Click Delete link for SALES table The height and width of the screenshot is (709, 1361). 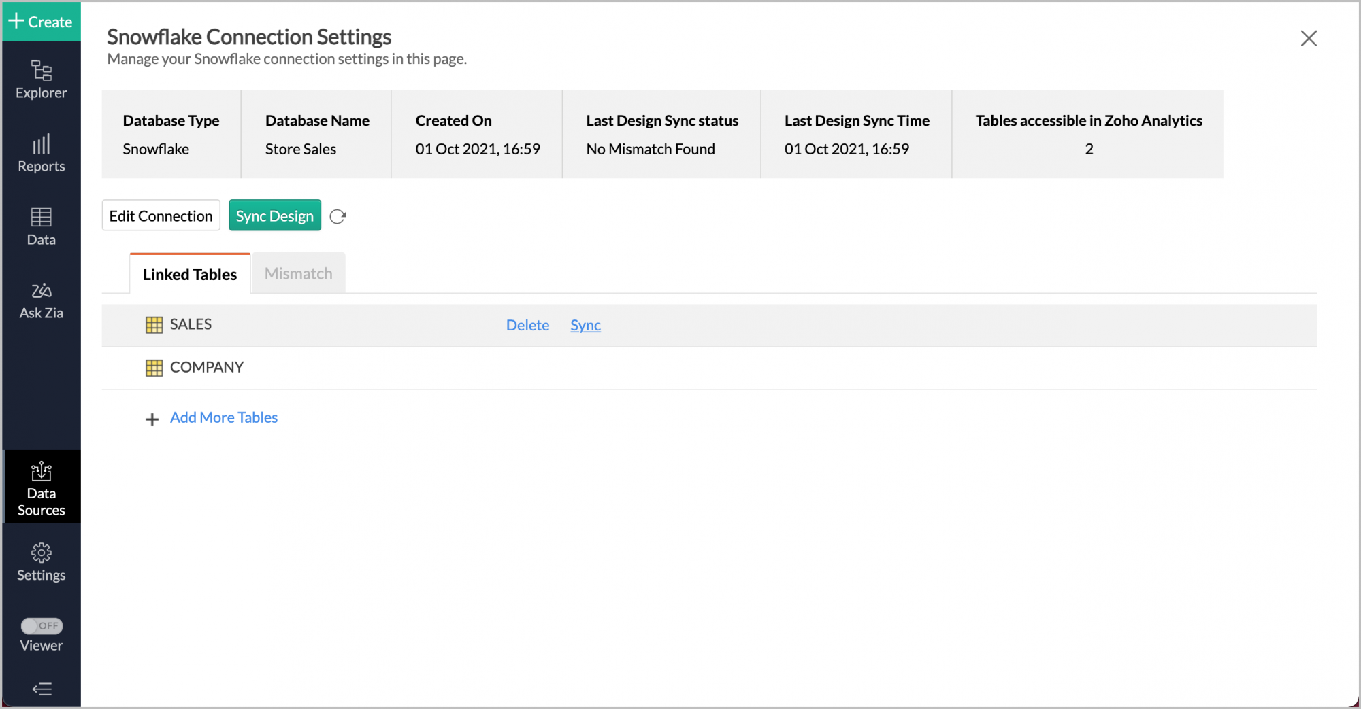[x=527, y=325]
